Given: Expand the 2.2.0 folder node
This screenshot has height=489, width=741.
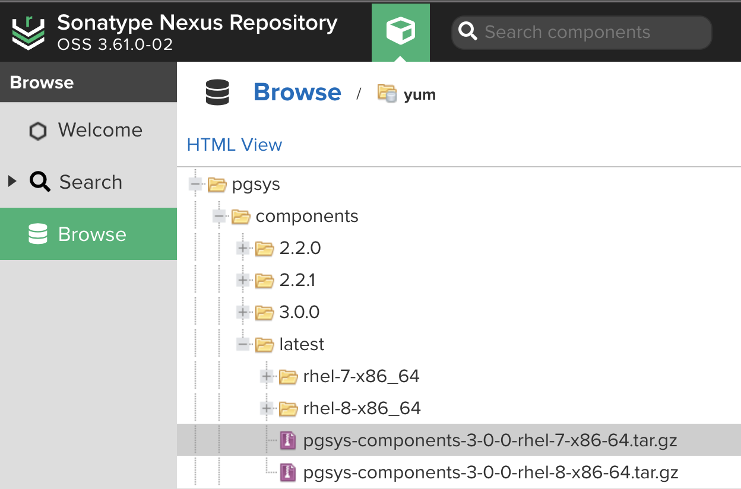Looking at the screenshot, I should pos(243,248).
